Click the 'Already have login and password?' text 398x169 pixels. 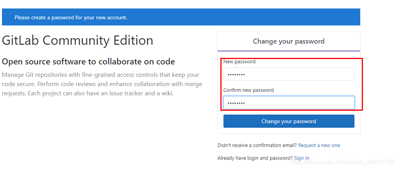(255, 158)
